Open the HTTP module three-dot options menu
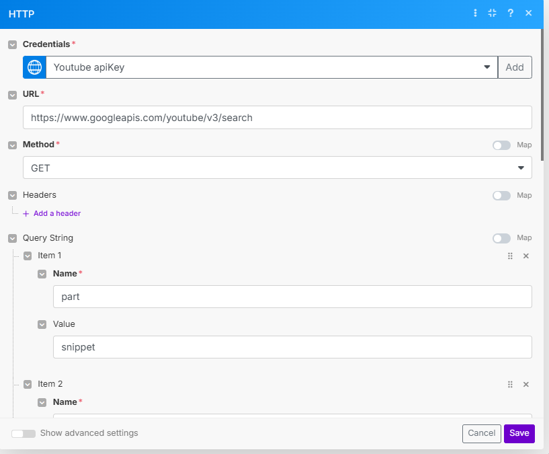This screenshot has width=549, height=454. pos(476,13)
